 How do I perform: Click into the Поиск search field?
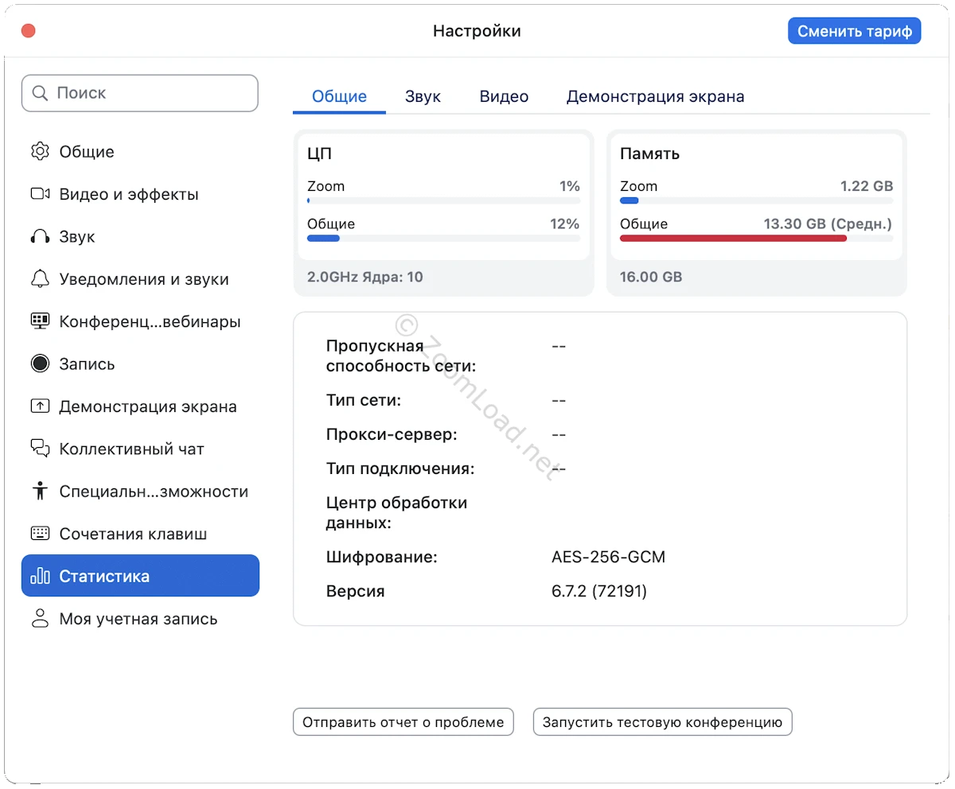pyautogui.click(x=151, y=93)
